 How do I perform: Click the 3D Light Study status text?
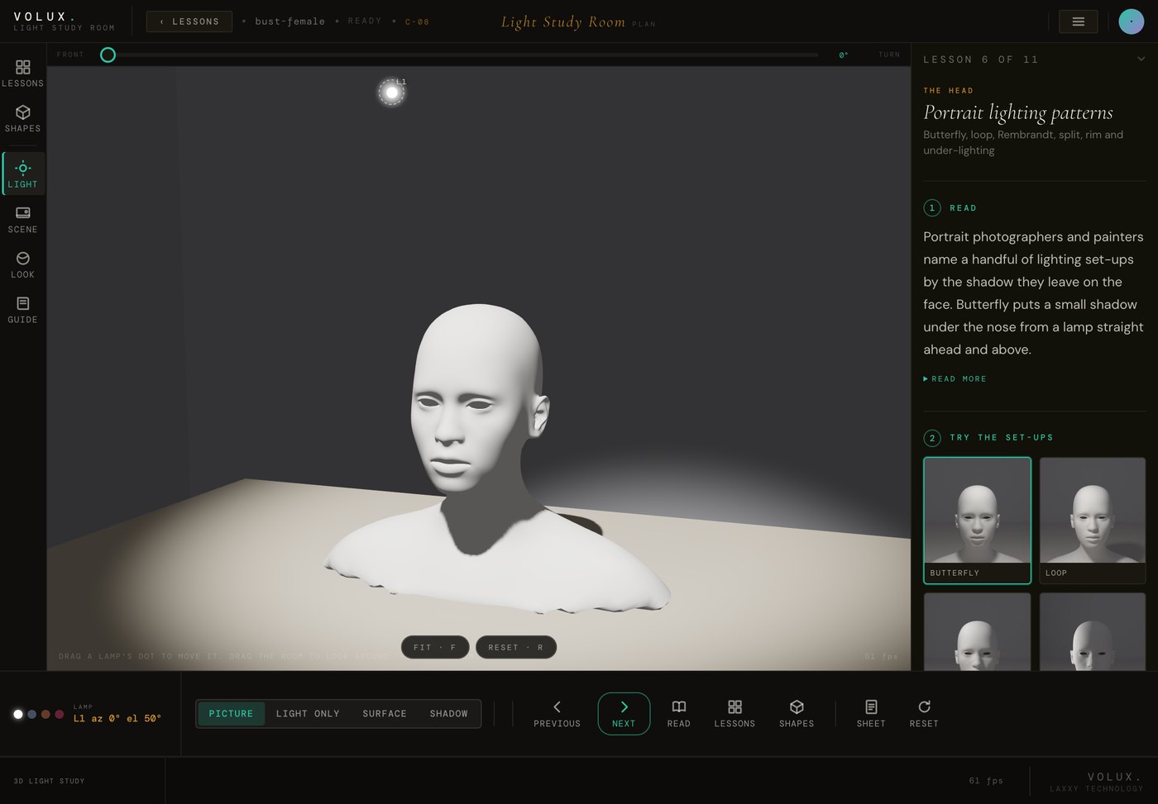point(49,781)
